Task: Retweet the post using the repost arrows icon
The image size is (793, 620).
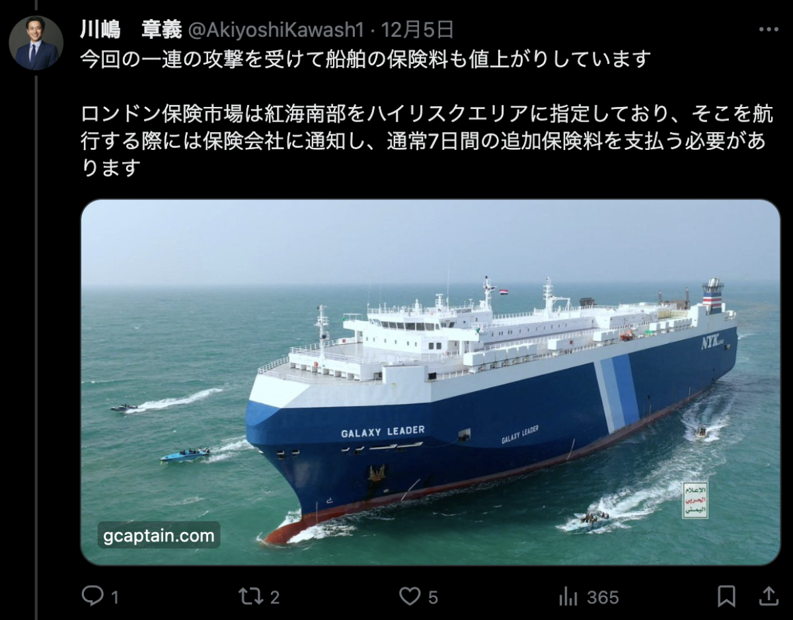Action: coord(250,596)
